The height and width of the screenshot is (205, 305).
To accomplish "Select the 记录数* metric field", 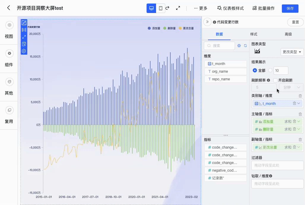I will coord(225,178).
